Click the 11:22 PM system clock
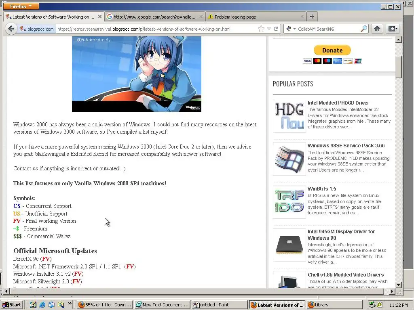 coord(398,305)
